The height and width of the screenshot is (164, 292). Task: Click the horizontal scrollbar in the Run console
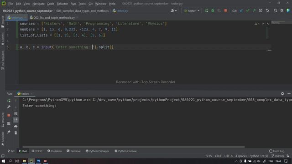tap(133, 147)
